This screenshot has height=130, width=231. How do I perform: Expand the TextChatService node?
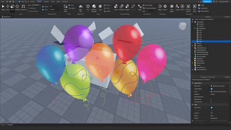pyautogui.click(x=192, y=70)
